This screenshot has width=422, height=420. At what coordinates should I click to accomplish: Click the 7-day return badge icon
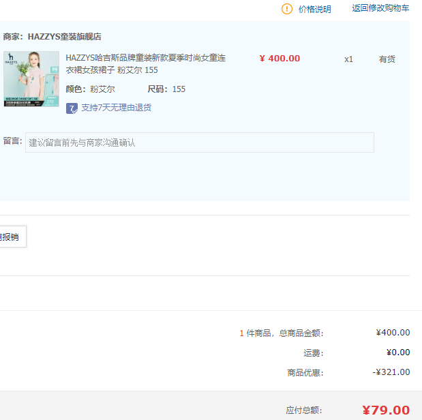pyautogui.click(x=72, y=108)
